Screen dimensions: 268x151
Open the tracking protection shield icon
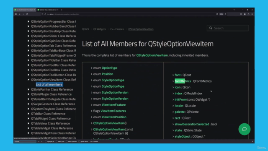click(42, 14)
